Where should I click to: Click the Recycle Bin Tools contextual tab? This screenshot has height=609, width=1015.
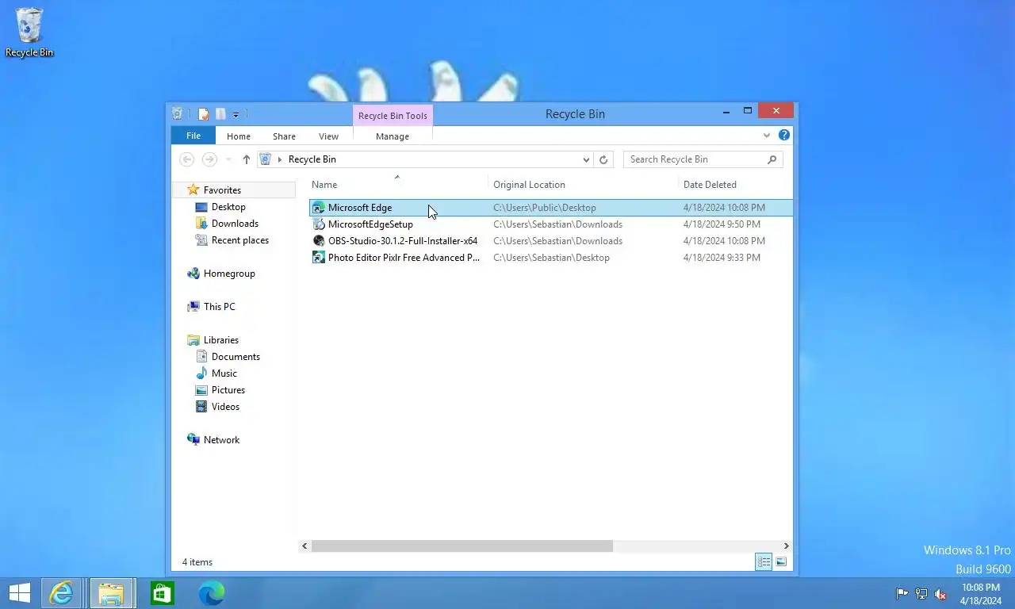[x=393, y=116]
